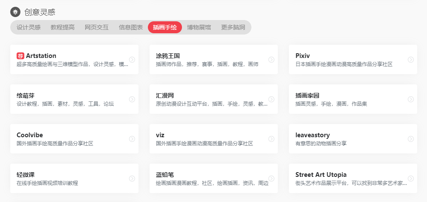The height and width of the screenshot is (202, 427).
Task: Click the arrow icon on Pixiv card
Action: (411, 60)
